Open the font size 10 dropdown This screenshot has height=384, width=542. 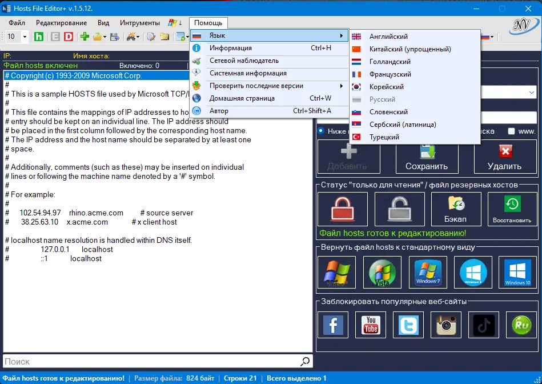pos(25,37)
